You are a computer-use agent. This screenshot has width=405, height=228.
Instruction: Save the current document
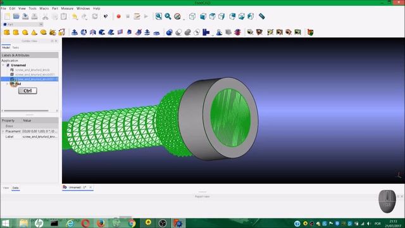tap(25, 16)
